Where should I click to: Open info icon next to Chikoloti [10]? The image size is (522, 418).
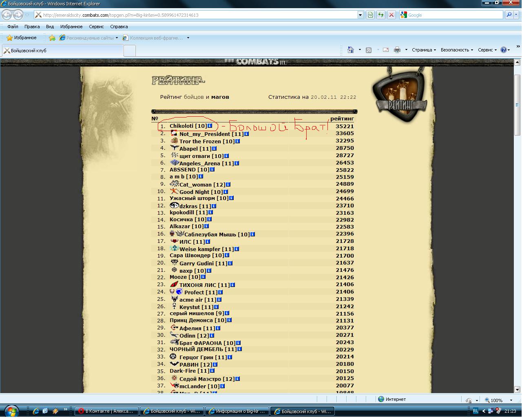point(210,126)
